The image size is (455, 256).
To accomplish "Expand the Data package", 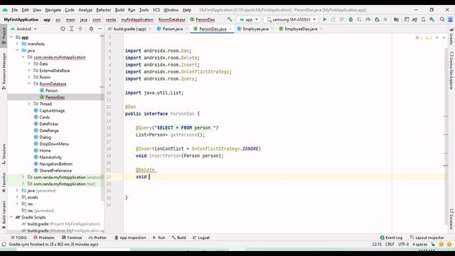I will tap(29, 63).
